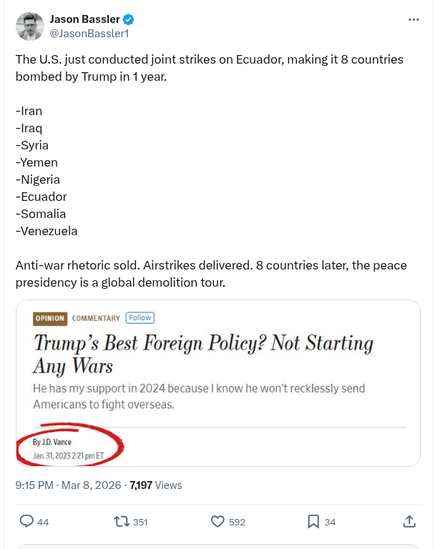The height and width of the screenshot is (549, 435).
Task: Click the blue verified badge
Action: pos(129,19)
